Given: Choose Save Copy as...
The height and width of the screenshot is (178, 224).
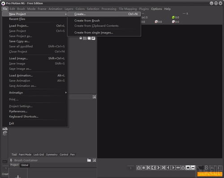Looking at the screenshot, I should click(35, 41).
